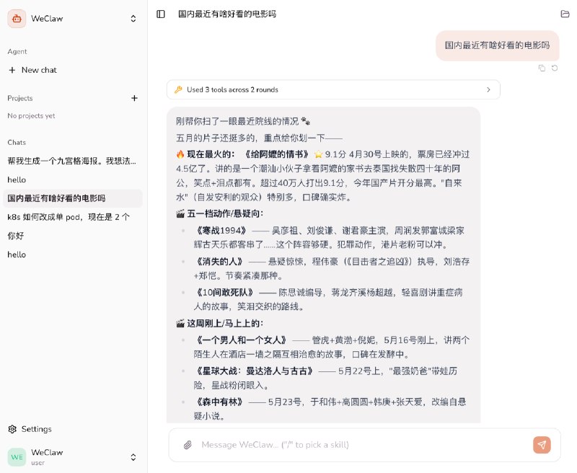Screen dimensions: 577x473
Task: Click the Settings gear icon
Action: click(x=12, y=429)
